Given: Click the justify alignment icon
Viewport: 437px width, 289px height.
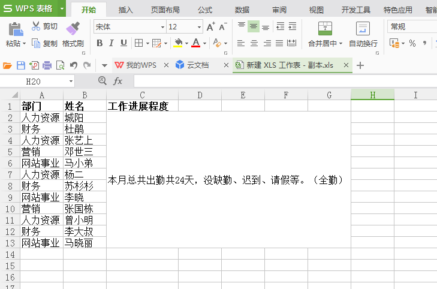Looking at the screenshot, I should pos(279,43).
